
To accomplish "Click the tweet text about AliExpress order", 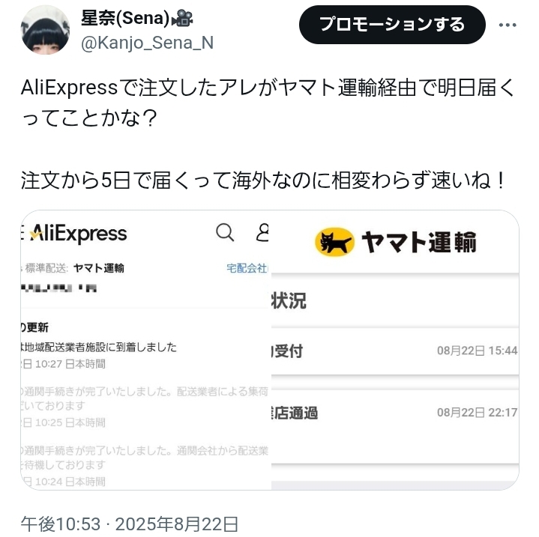I will (268, 134).
